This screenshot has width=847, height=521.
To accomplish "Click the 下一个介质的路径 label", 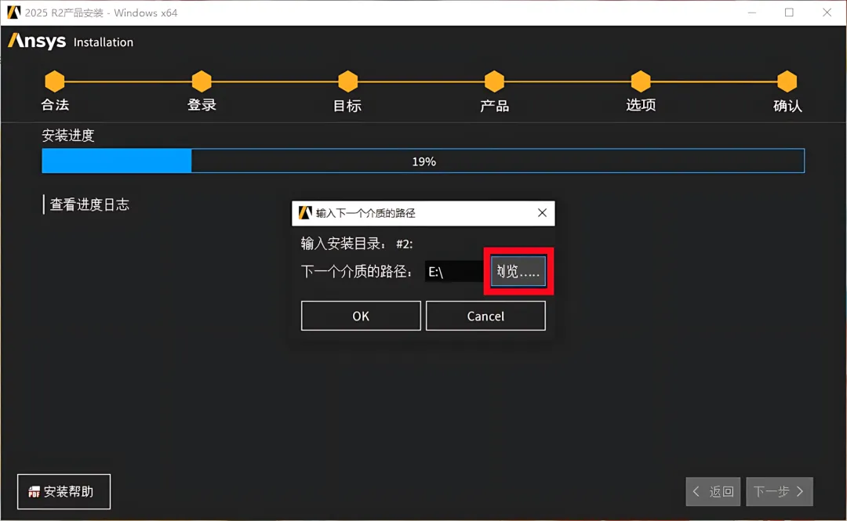I will click(x=357, y=271).
